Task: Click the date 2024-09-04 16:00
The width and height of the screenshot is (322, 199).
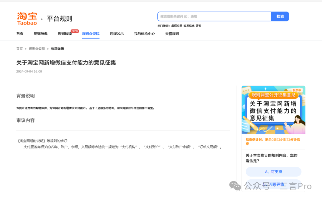Action: click(x=29, y=72)
